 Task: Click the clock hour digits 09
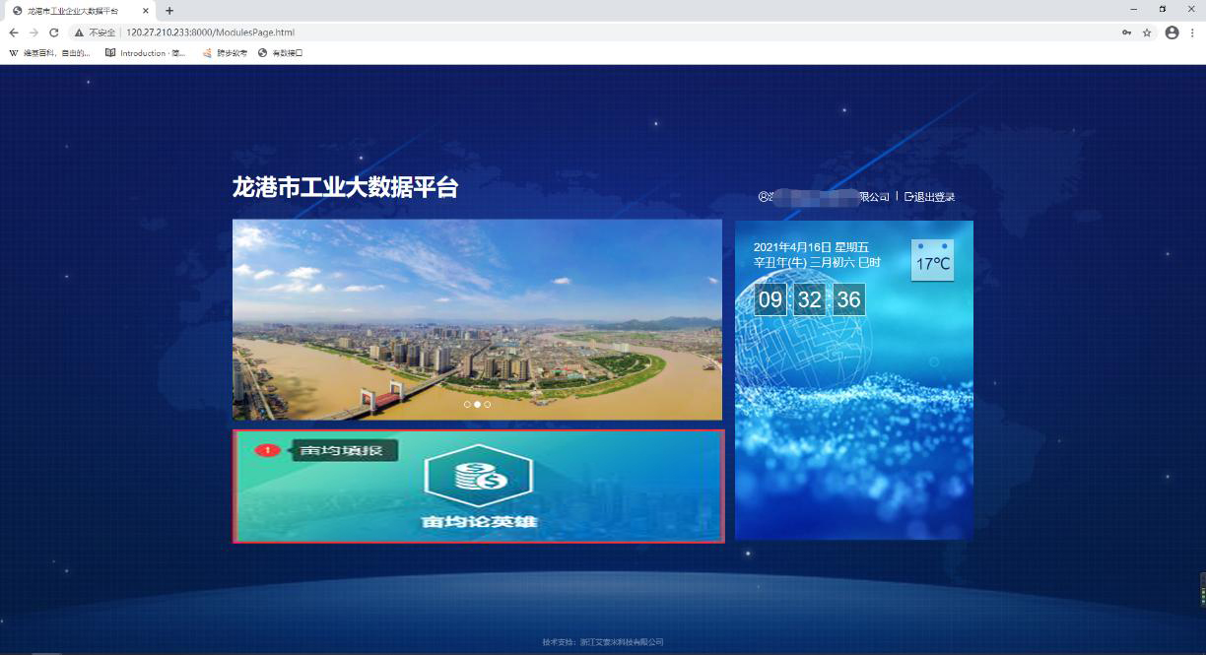tap(770, 299)
